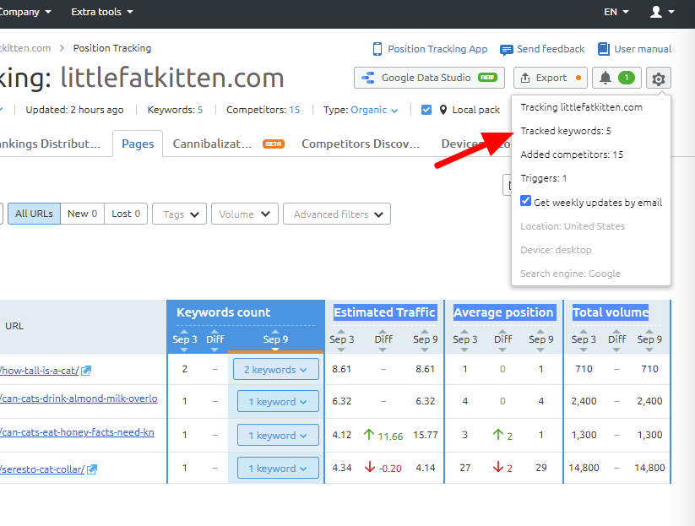Open the EN language dropdown
Image resolution: width=695 pixels, height=526 pixels.
(616, 12)
